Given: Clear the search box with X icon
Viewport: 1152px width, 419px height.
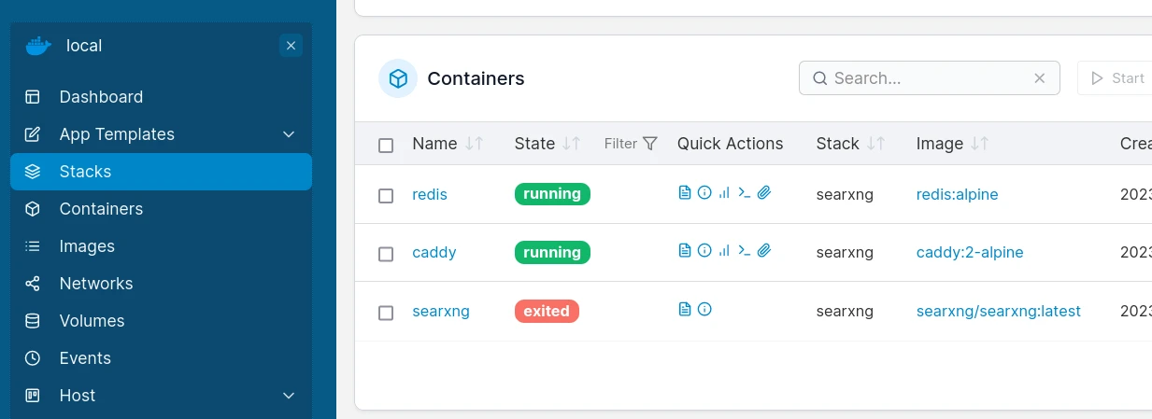Looking at the screenshot, I should (x=1039, y=78).
